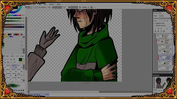Open the rotation angle dropdown
The height and width of the screenshot is (99, 177).
point(69,7)
